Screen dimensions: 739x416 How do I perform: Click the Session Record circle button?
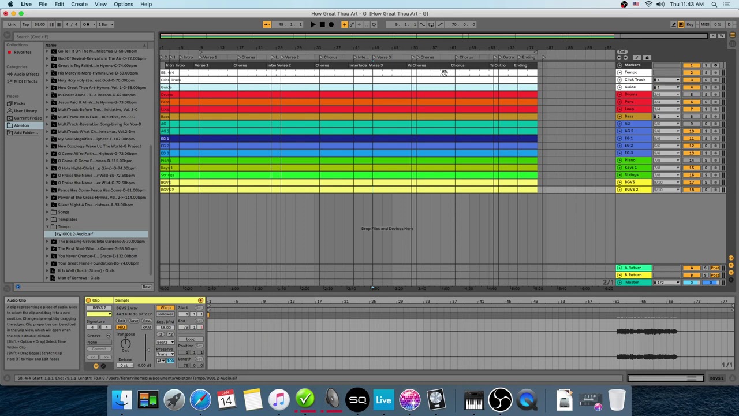(374, 24)
